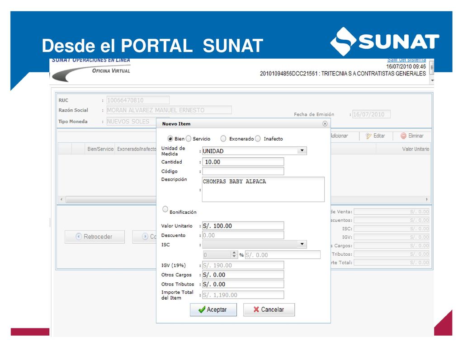Screen dimensions: 463x347
Task: Click the Eliminar toolbar button
Action: pos(412,136)
